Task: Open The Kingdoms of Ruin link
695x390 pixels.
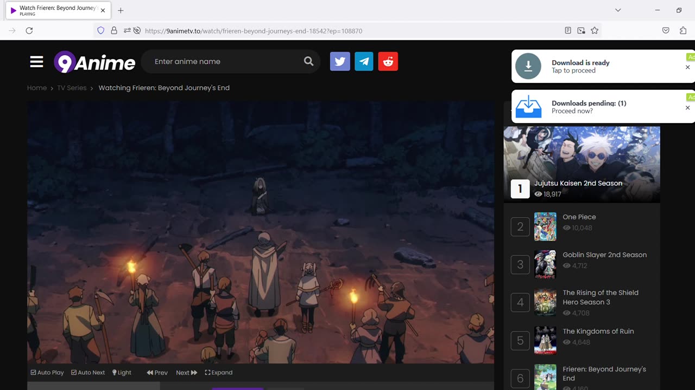Action: [598, 331]
